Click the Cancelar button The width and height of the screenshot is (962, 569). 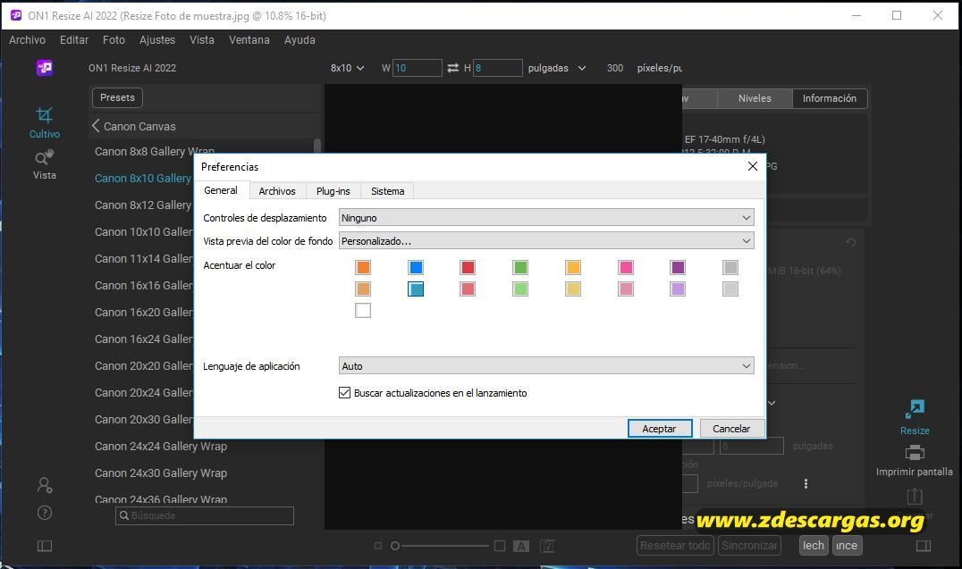(x=731, y=429)
